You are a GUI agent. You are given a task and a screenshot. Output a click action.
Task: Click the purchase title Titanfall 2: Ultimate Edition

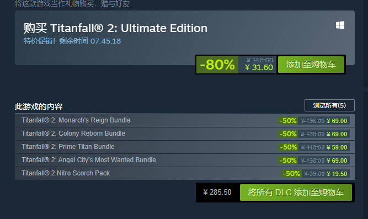point(129,28)
